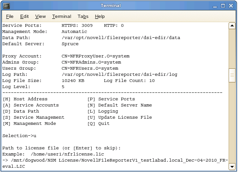Click the Quit option text

pyautogui.click(x=104, y=124)
